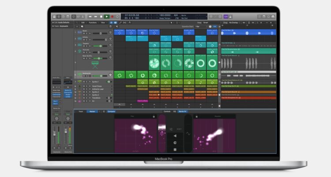Mute the Keyboards track
The image size is (331, 177).
[x=83, y=76]
